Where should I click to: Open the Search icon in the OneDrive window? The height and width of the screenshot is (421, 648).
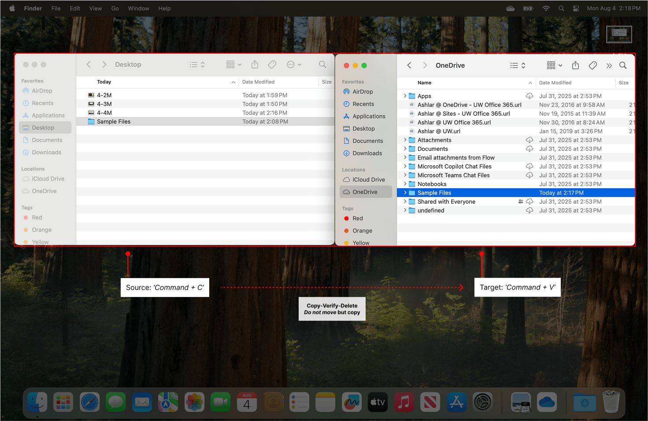point(623,65)
